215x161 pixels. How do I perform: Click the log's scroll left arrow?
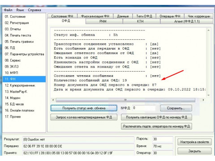point(53,100)
